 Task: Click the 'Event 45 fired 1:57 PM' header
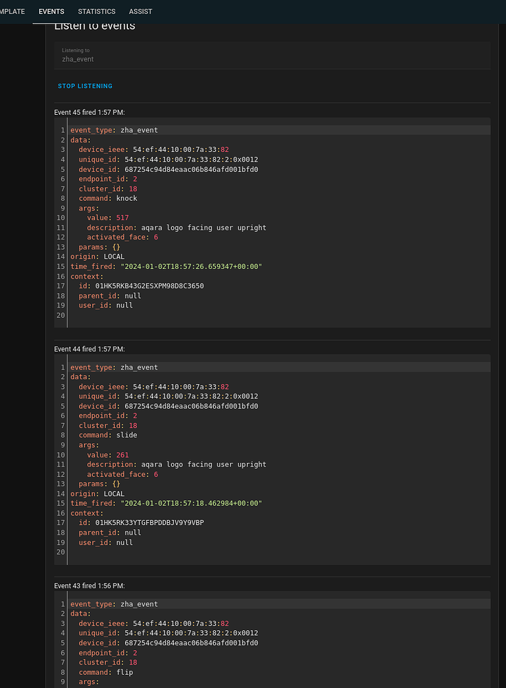coord(89,112)
